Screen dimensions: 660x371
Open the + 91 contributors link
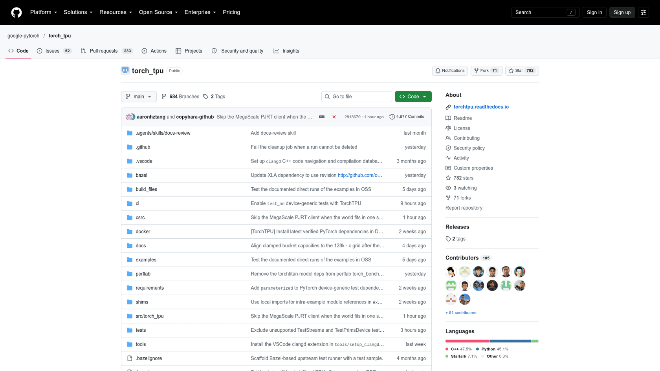[461, 313]
